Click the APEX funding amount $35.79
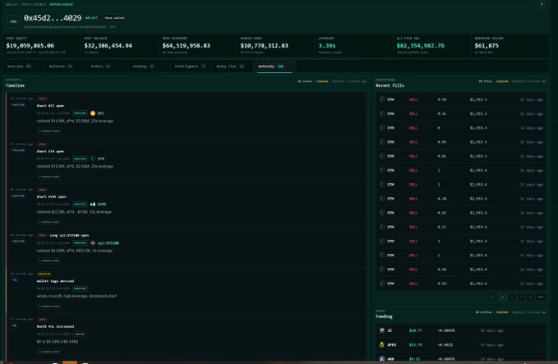Screen dimensions: 558x364 coord(415,345)
